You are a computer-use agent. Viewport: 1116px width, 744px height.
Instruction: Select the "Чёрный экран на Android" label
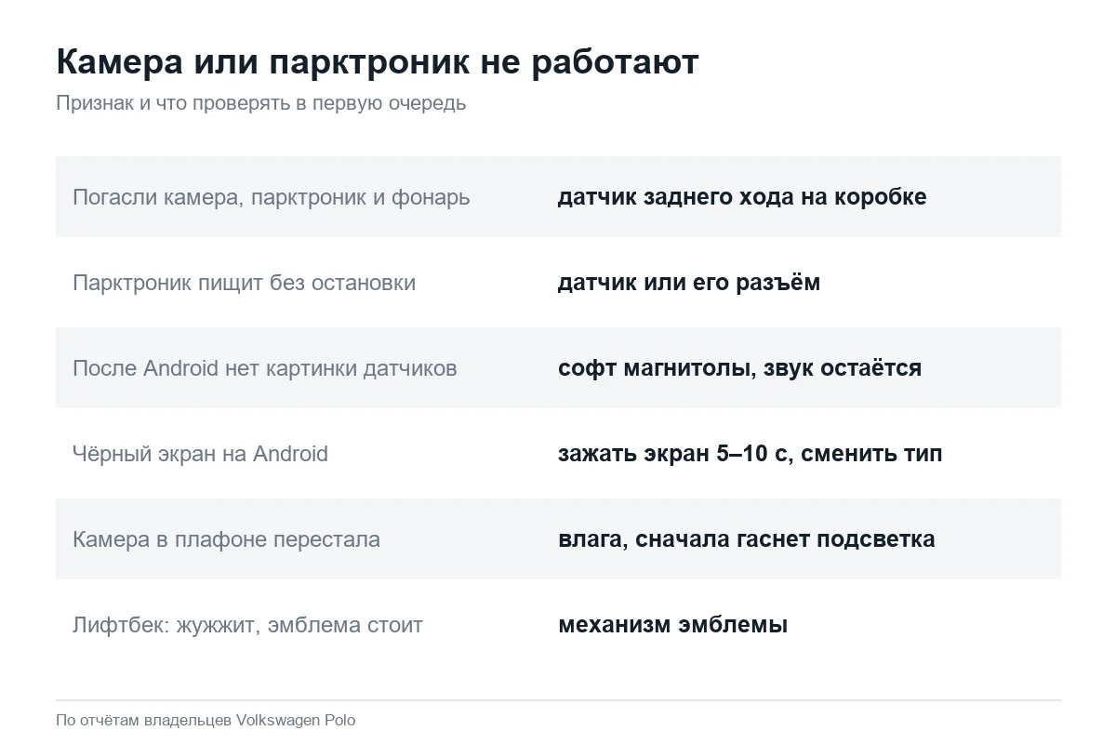click(x=200, y=454)
